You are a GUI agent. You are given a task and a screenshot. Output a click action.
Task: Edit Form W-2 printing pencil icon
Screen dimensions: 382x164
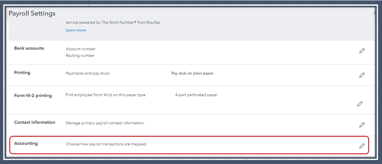pyautogui.click(x=360, y=104)
